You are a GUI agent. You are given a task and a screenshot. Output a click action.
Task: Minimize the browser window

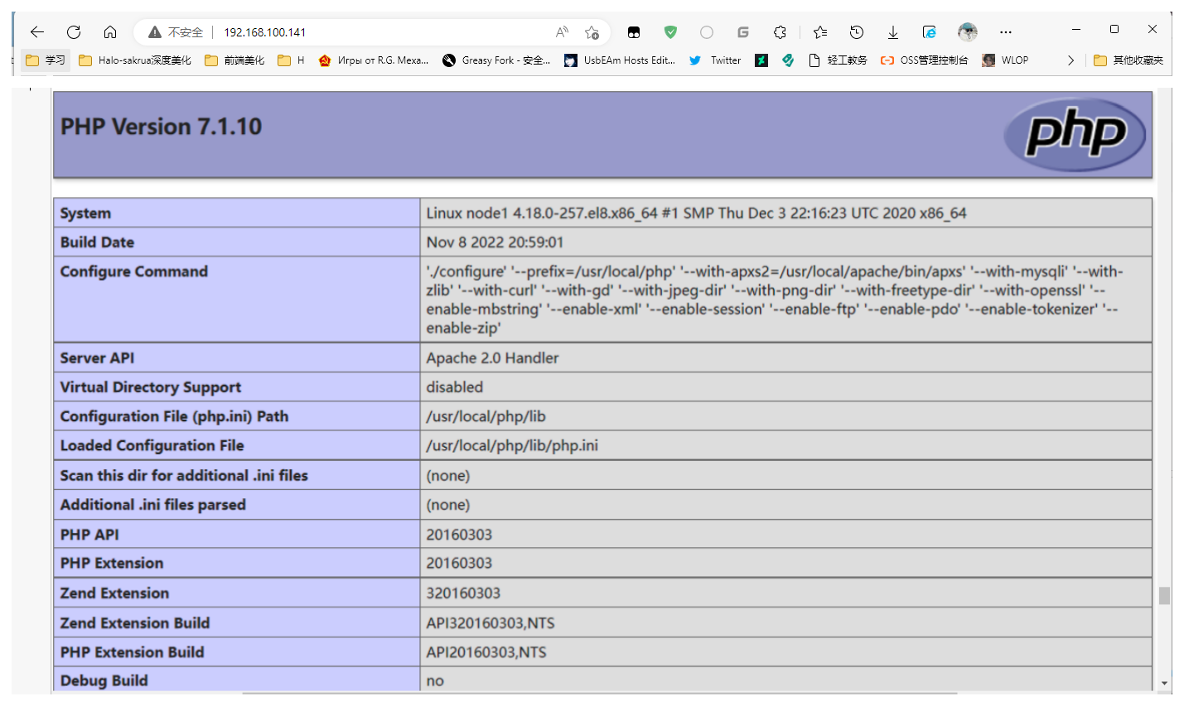(x=1076, y=29)
